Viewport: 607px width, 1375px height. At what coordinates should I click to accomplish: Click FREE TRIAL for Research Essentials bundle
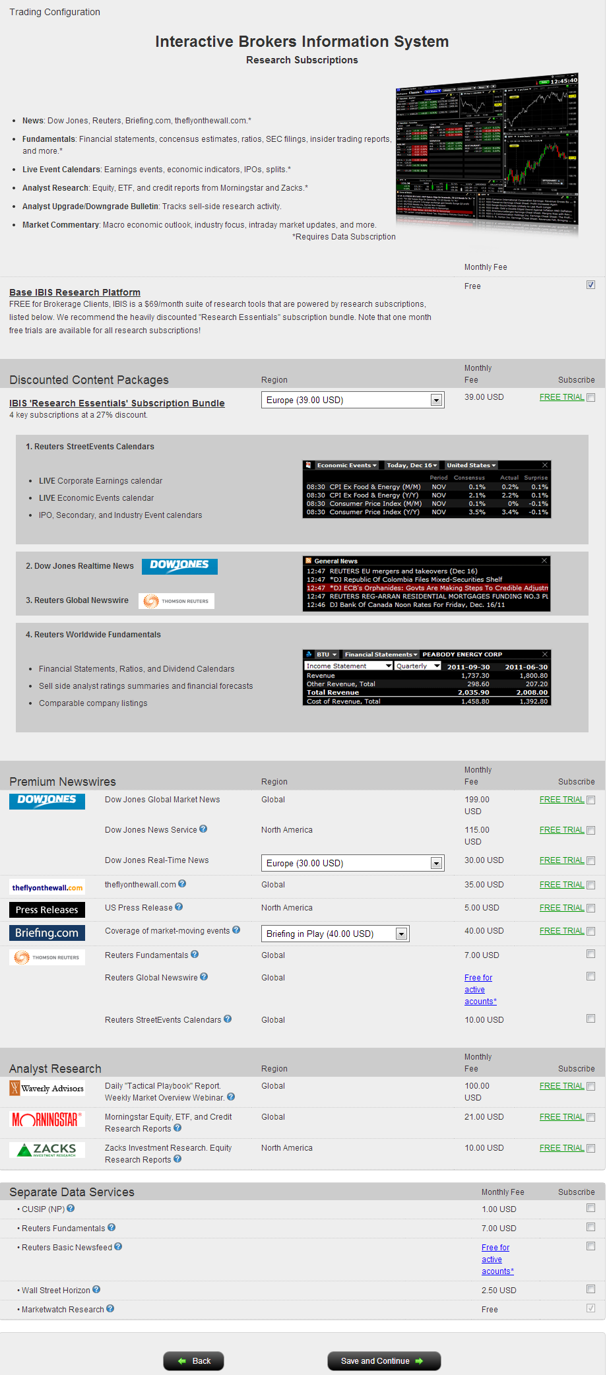click(562, 397)
